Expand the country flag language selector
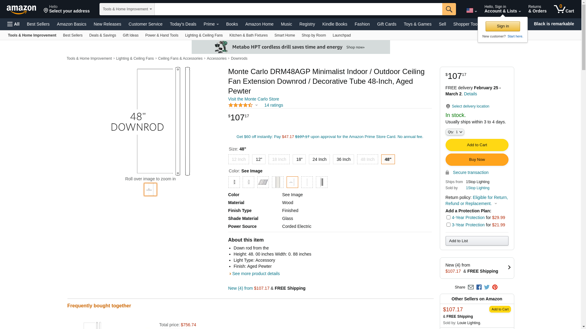 click(471, 11)
